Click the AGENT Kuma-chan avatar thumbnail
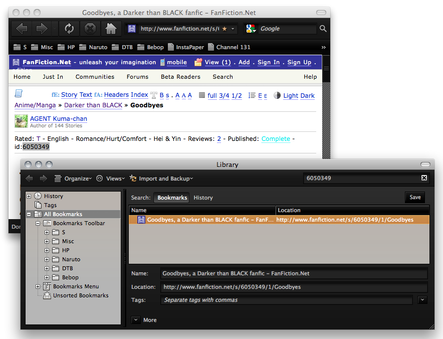The image size is (443, 339). [x=21, y=121]
